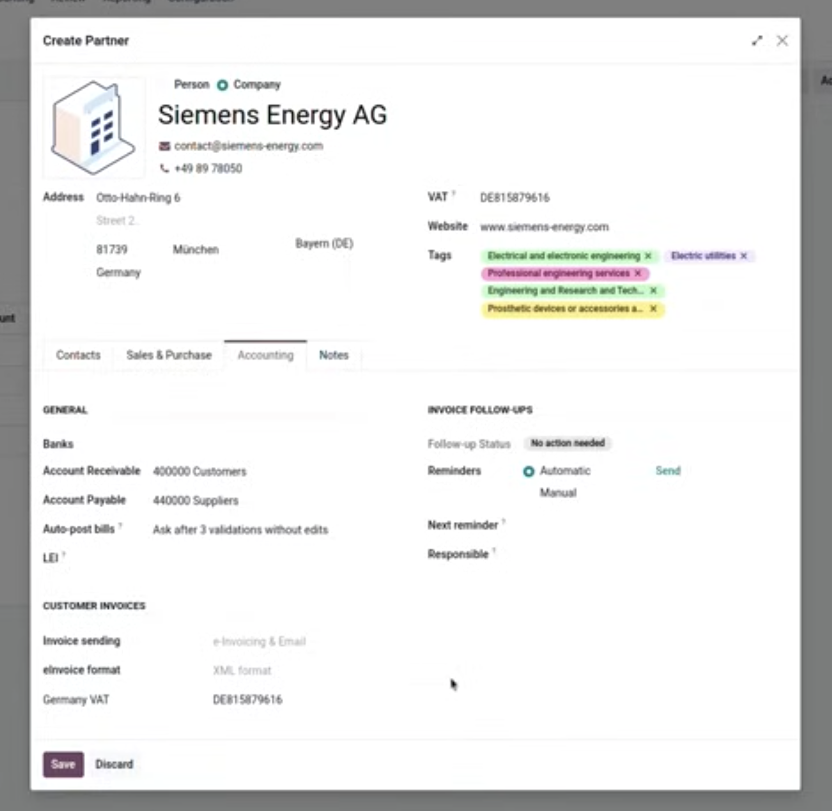Click the expand dialog fullscreen icon

[756, 41]
